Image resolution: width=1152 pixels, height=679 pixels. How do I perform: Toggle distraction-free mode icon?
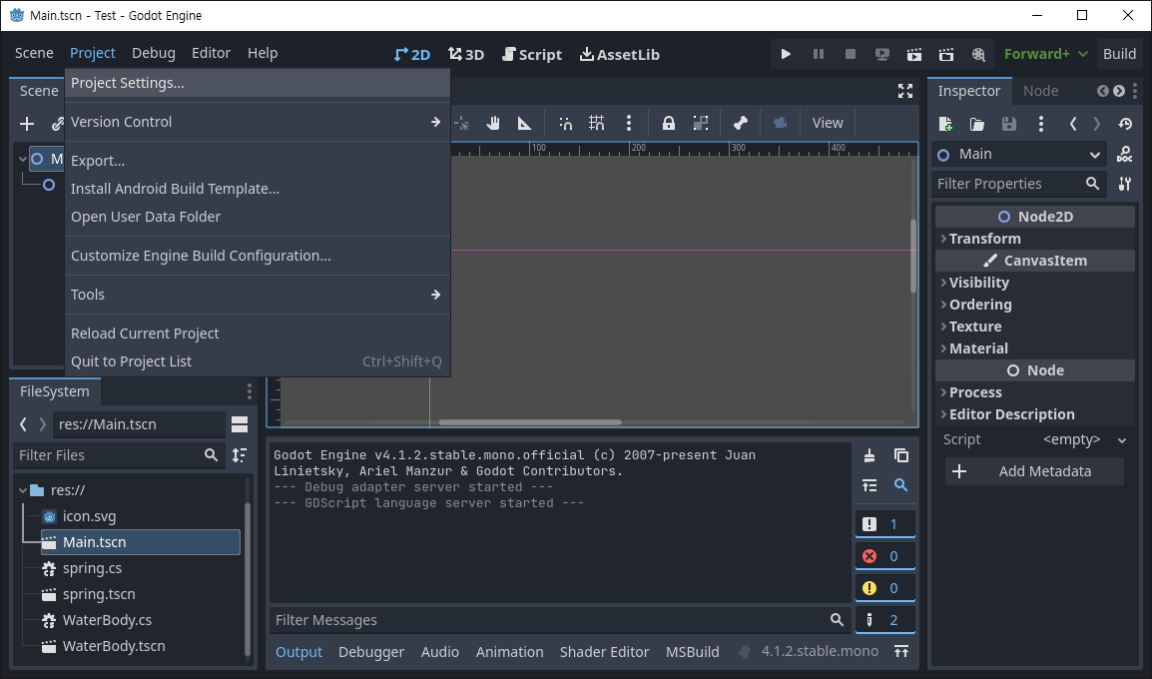click(905, 91)
